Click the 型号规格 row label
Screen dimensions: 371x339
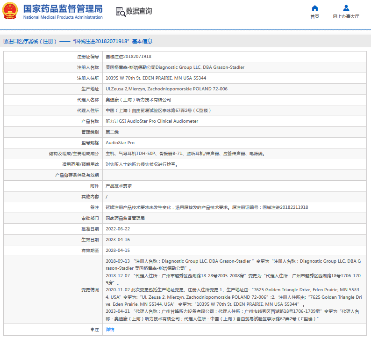point(90,143)
